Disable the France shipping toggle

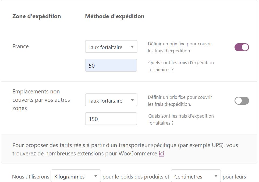pos(241,47)
